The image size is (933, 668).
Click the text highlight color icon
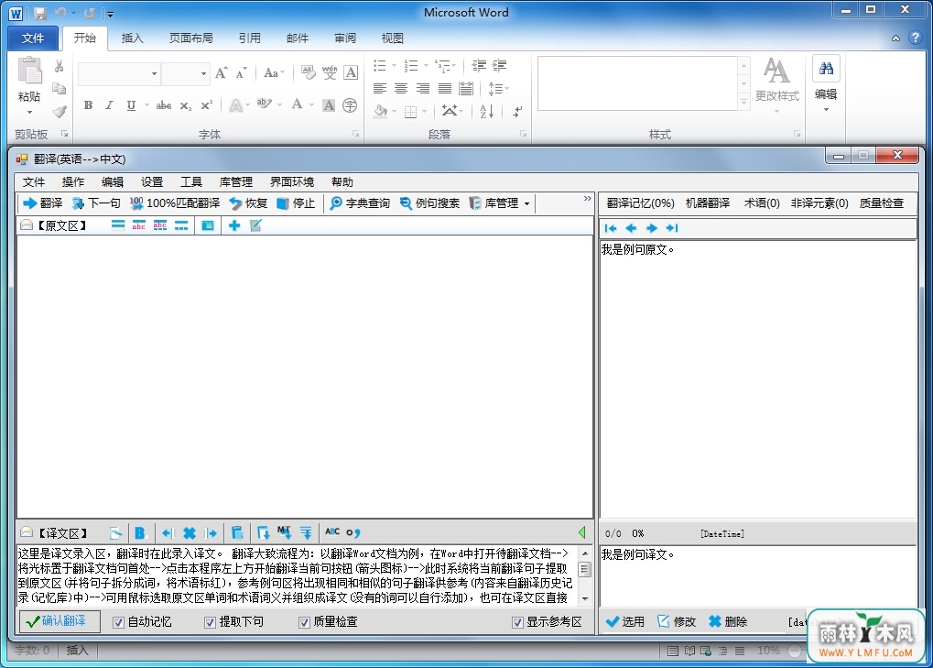tap(265, 104)
